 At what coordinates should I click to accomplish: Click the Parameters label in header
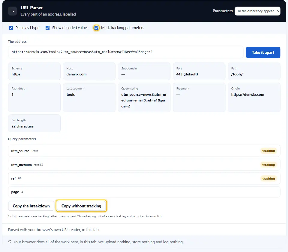222,11
